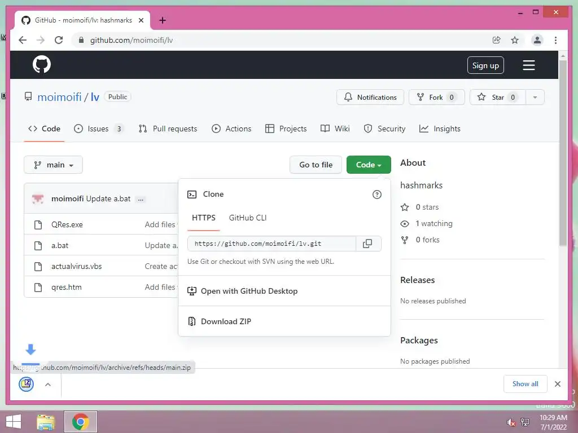Open the Update a.bat commit message
Image resolution: width=578 pixels, height=433 pixels.
108,199
